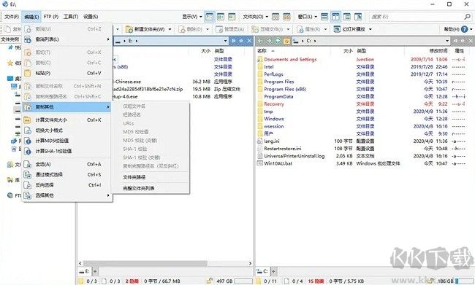The width and height of the screenshot is (475, 285).
Task: Select the Win10AU.bat file
Action: 278,163
